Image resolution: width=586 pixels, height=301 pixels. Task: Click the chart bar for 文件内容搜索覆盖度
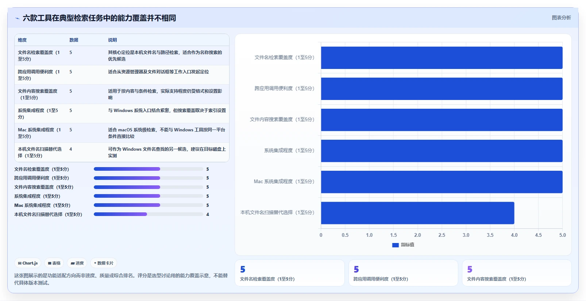(x=442, y=120)
